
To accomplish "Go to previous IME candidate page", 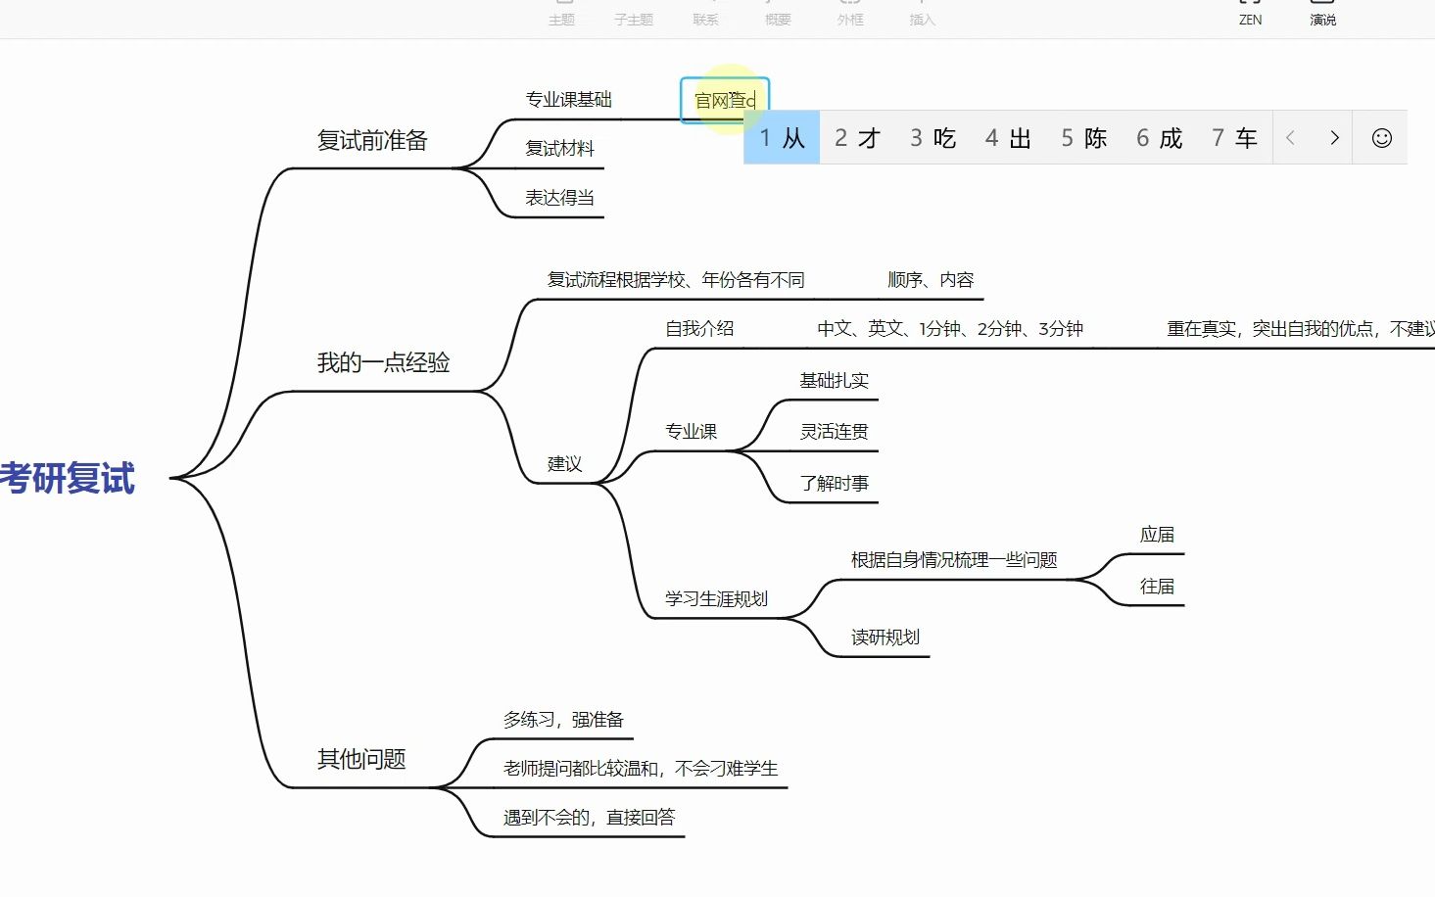I will pyautogui.click(x=1290, y=138).
